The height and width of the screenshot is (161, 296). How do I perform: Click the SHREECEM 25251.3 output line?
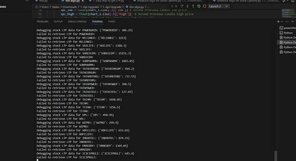click(x=84, y=53)
